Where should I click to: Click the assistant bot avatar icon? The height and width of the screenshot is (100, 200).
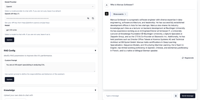(x=107, y=14)
